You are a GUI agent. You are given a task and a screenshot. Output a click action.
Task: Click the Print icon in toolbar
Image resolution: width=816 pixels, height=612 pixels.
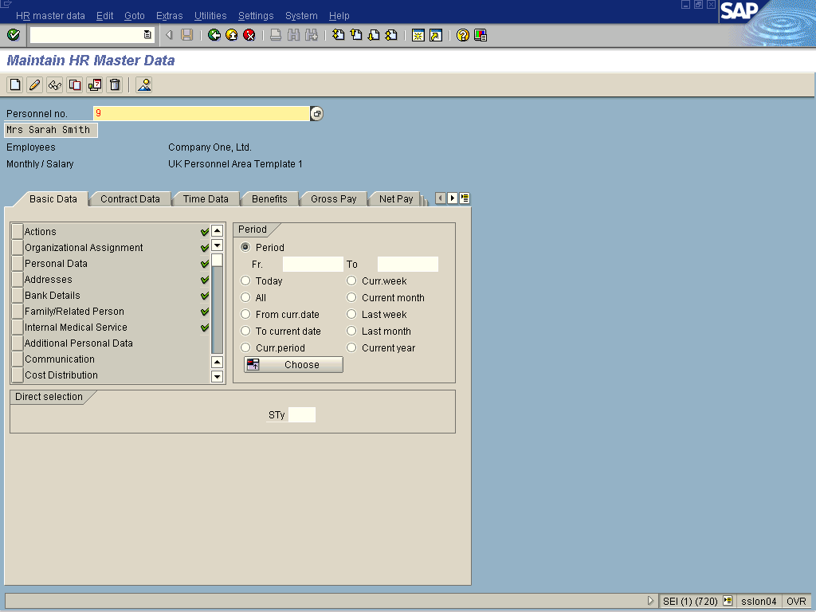[x=276, y=35]
